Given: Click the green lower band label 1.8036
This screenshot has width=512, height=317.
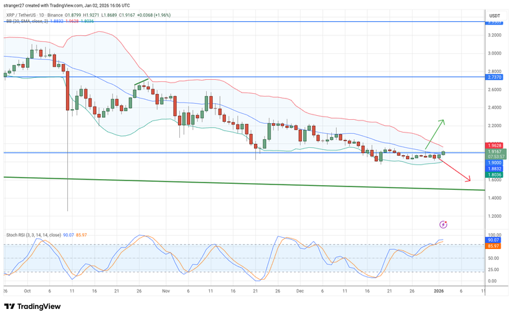Looking at the screenshot, I should (x=495, y=174).
